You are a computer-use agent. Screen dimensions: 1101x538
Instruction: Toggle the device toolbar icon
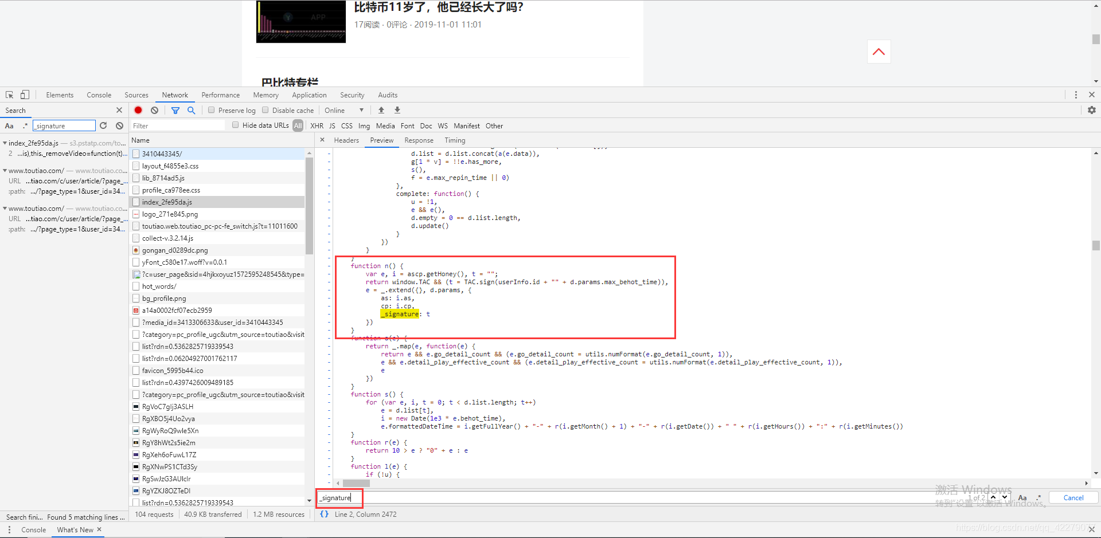point(25,95)
